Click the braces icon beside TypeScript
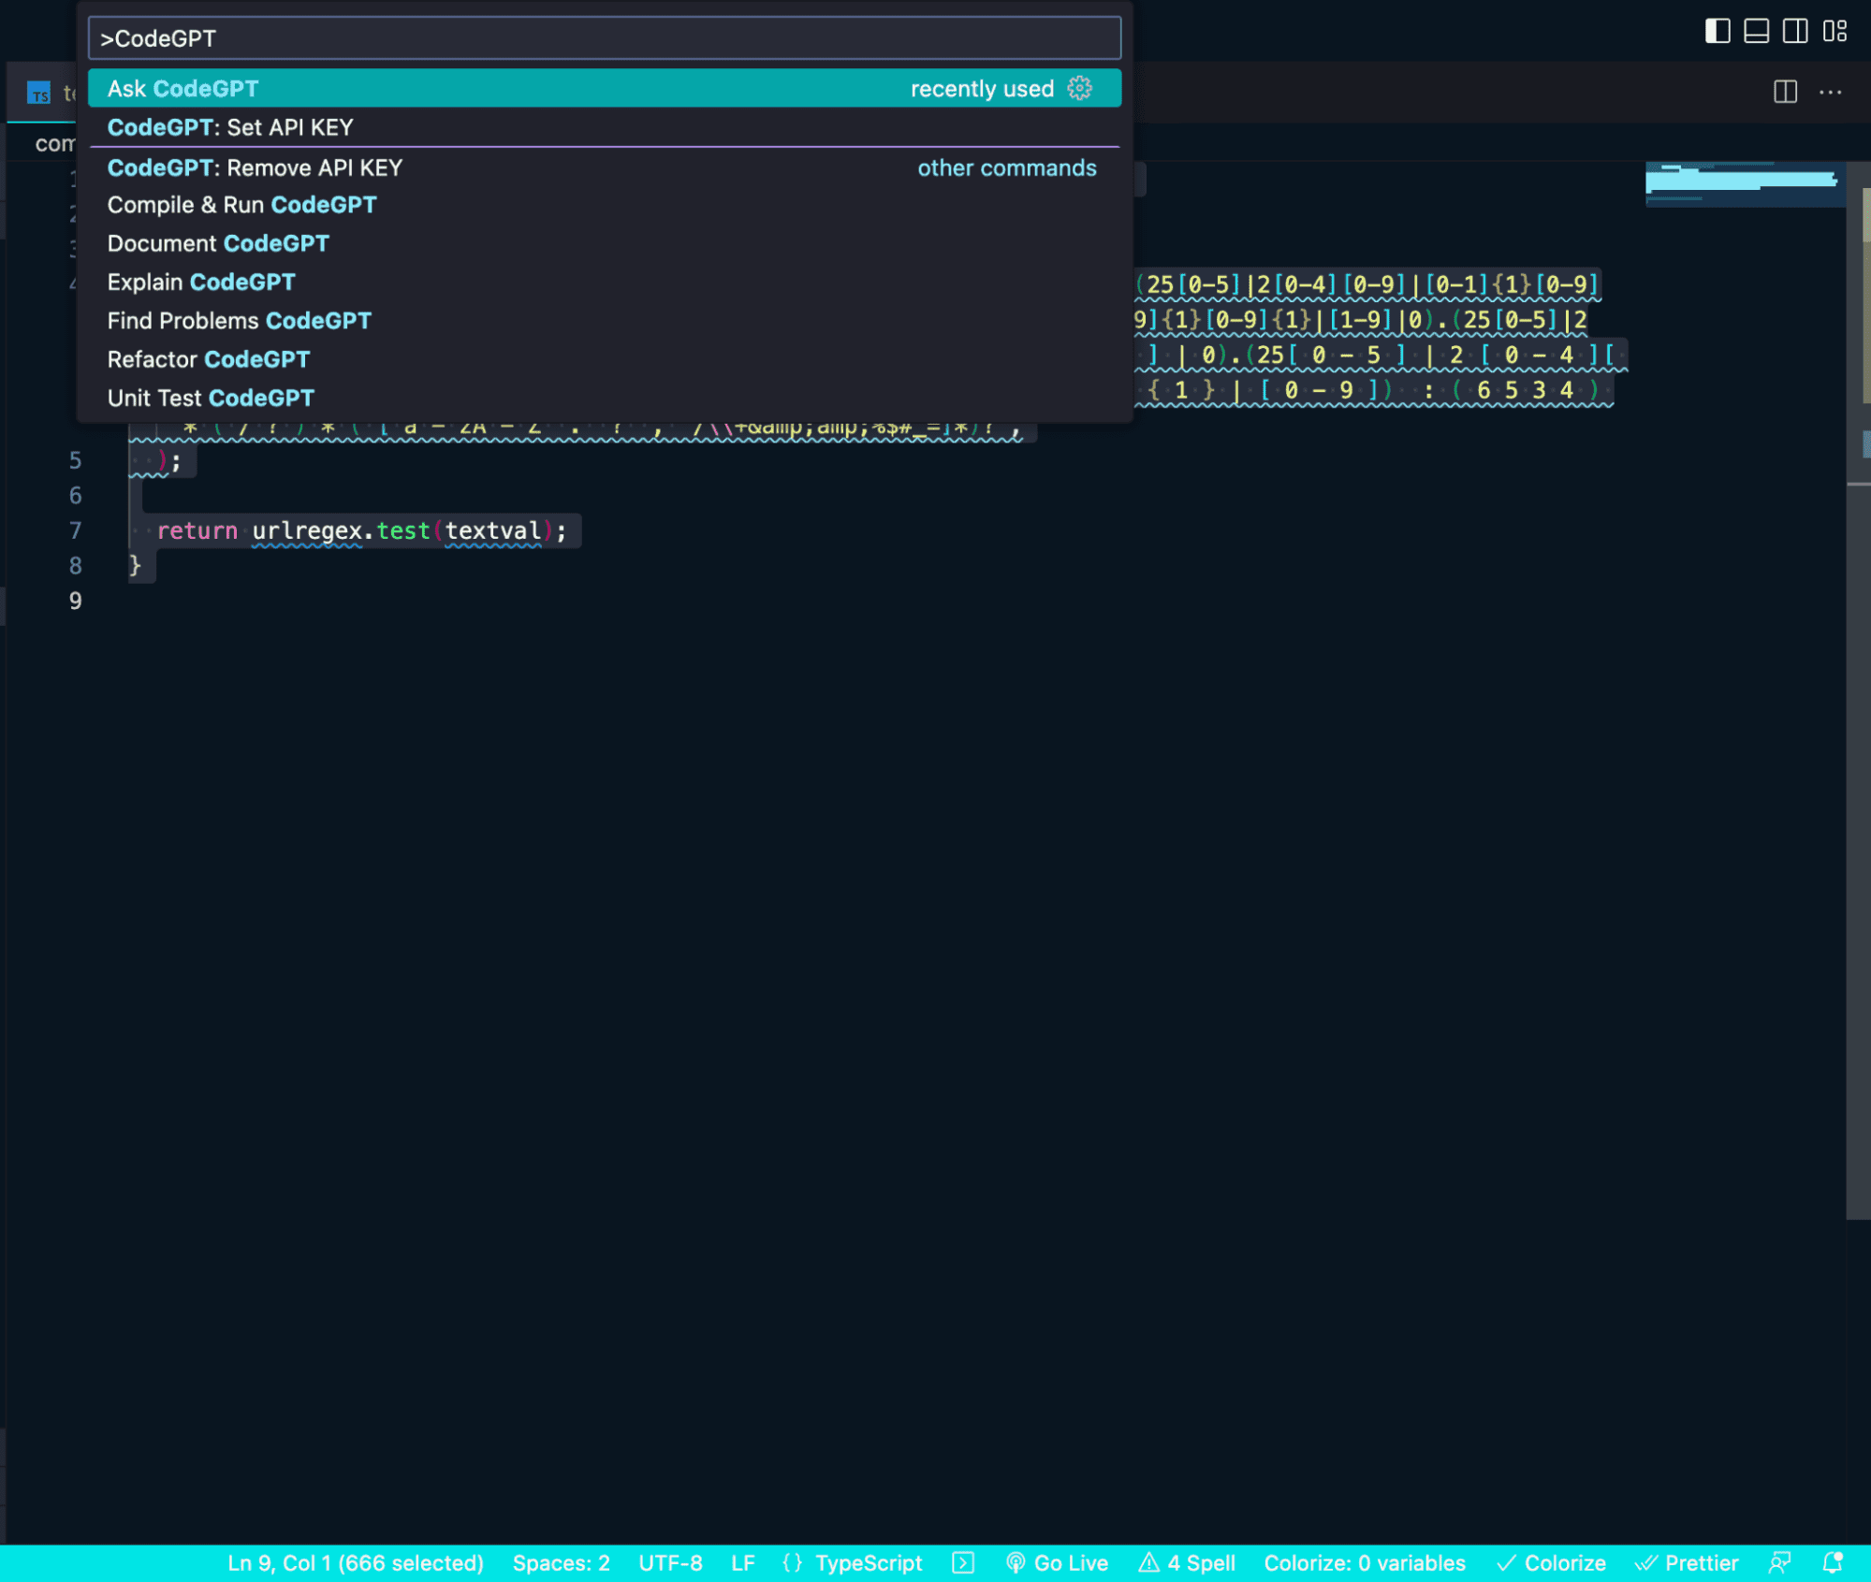 click(792, 1563)
